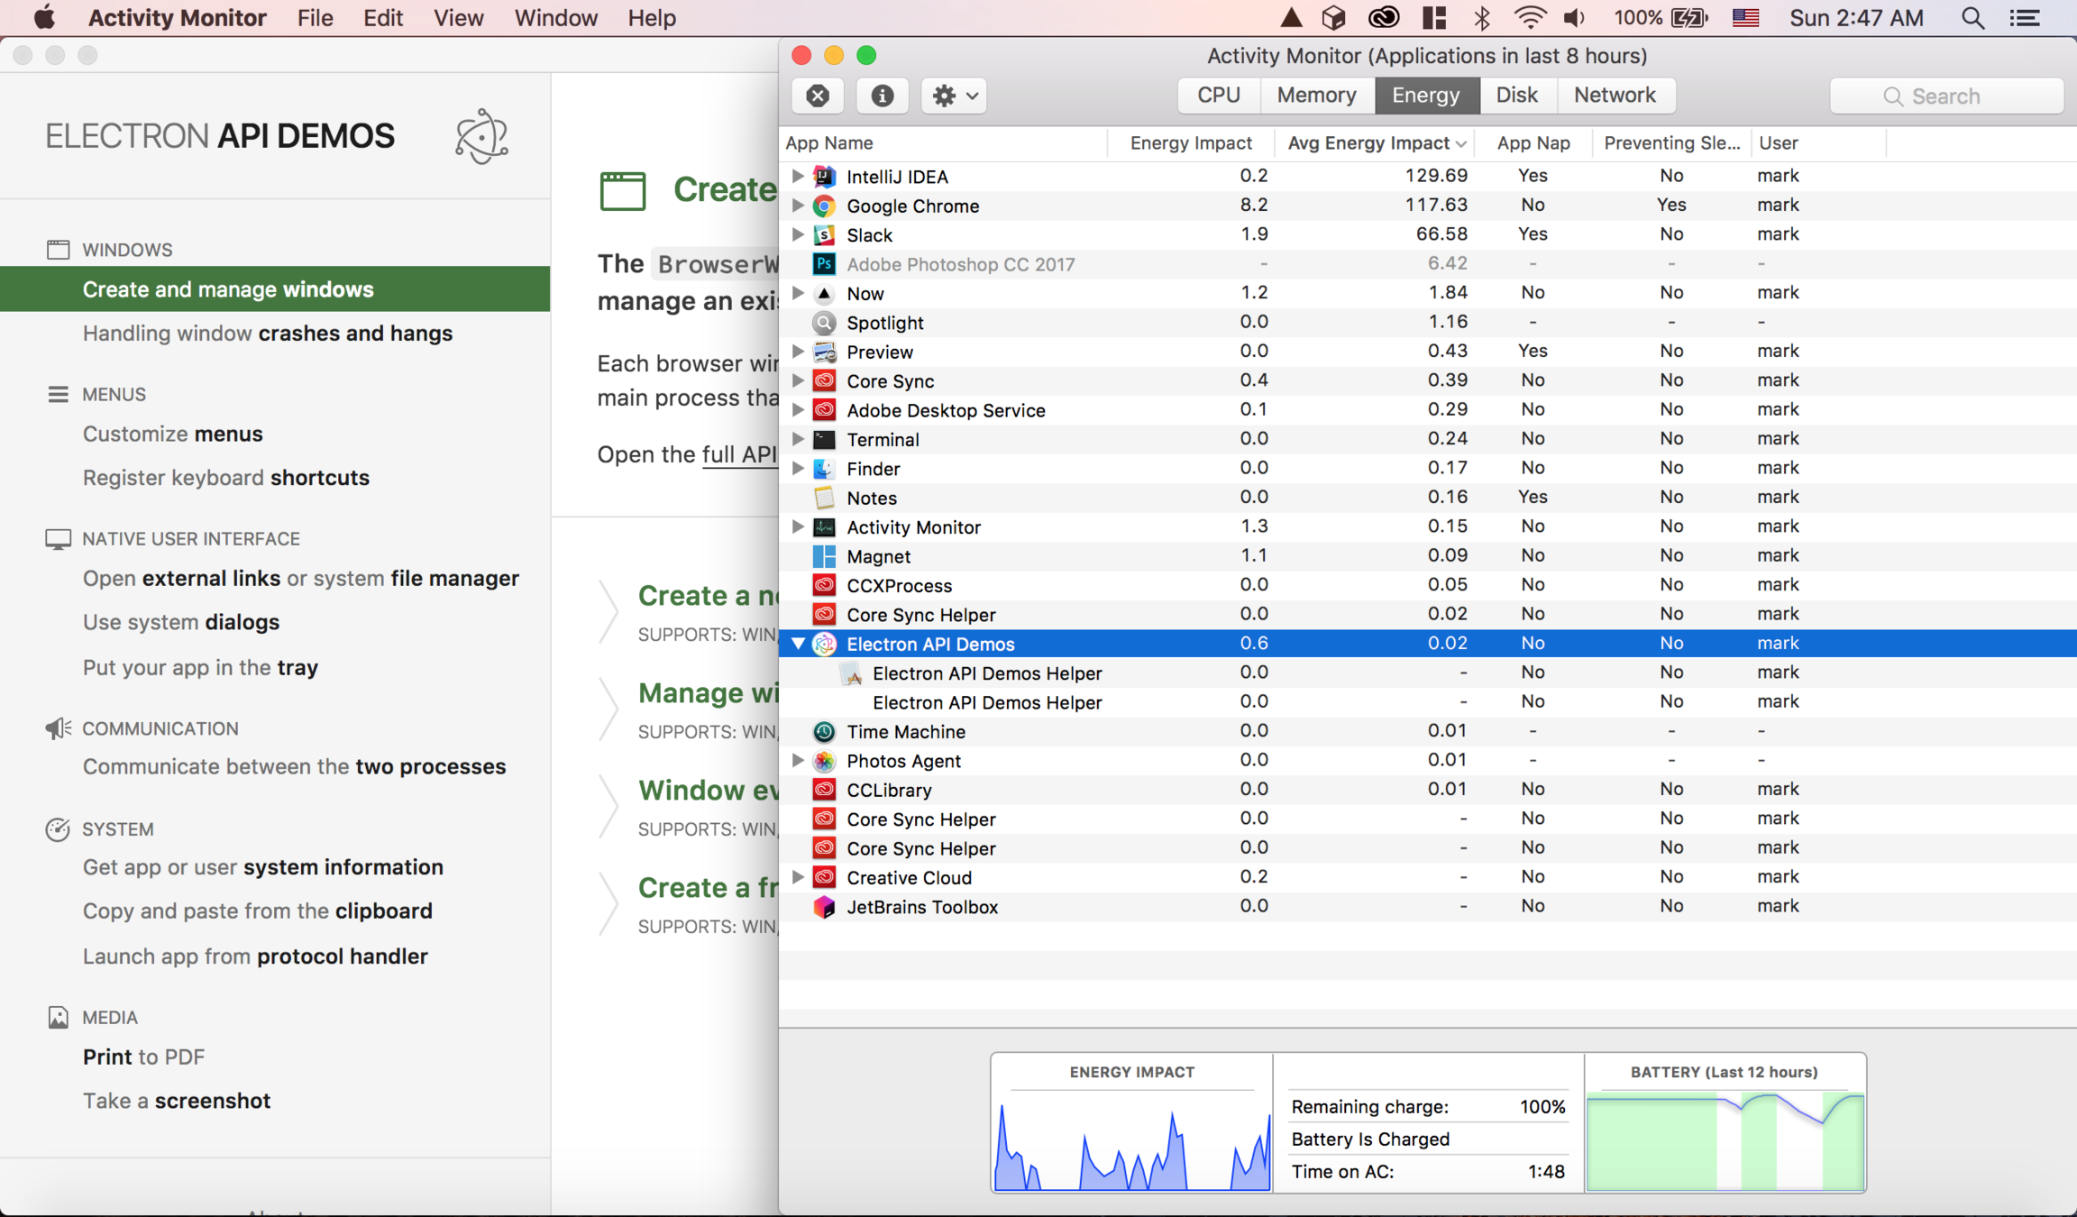Viewport: 2077px width, 1217px height.
Task: Click the Electron logo beside API DEMOS
Action: pyautogui.click(x=481, y=136)
